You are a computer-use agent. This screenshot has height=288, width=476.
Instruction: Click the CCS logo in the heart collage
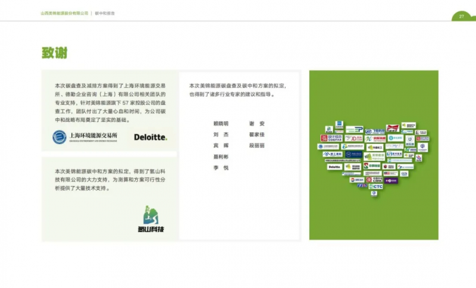point(404,174)
